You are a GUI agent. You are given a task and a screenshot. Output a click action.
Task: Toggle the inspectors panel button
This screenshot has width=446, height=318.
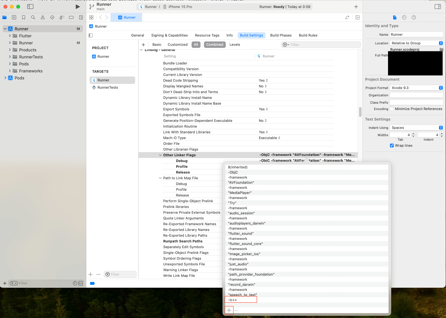[x=438, y=7]
